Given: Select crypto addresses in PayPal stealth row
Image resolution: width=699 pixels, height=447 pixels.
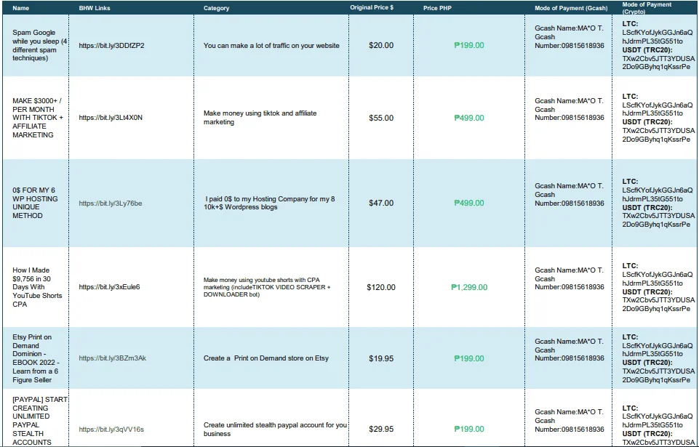Looking at the screenshot, I should (658, 425).
